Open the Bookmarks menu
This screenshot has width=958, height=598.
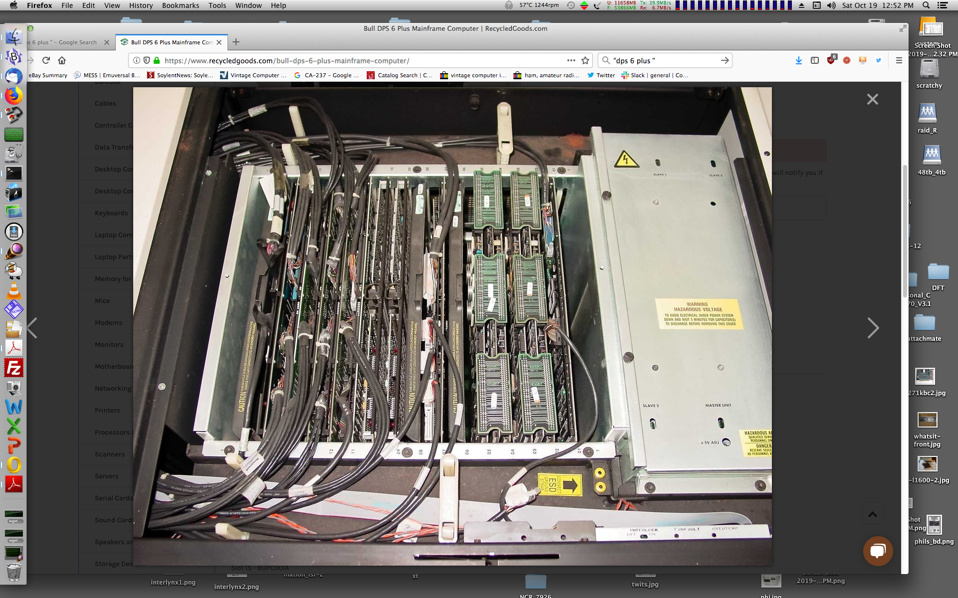(180, 5)
